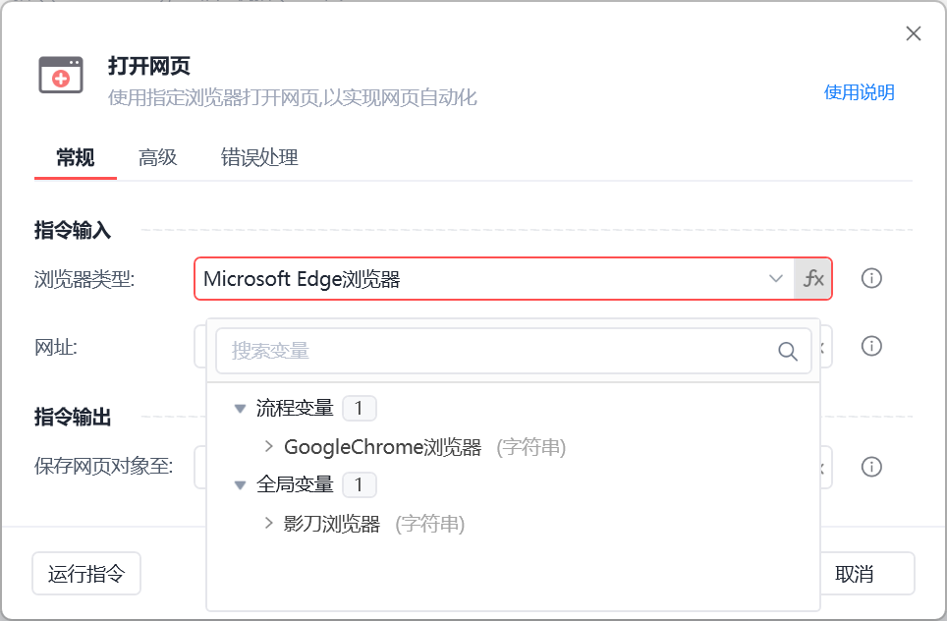Click the info icon beside 保存网页对象至
The image size is (947, 621).
[x=871, y=467]
